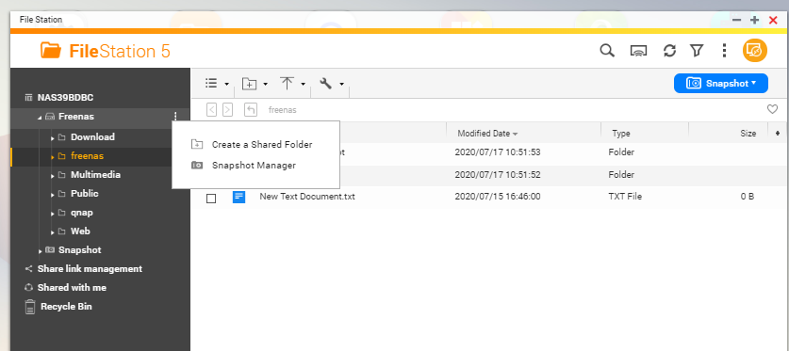
Task: Expand the qnap folder node
Action: pyautogui.click(x=53, y=214)
